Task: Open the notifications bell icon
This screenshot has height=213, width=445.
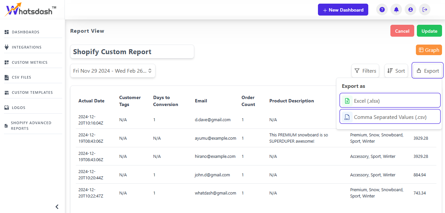Action: (396, 10)
